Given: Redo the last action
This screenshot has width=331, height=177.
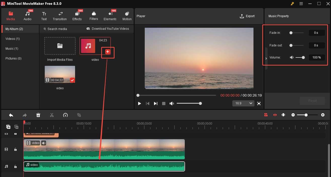Looking at the screenshot, I should pos(25,115).
